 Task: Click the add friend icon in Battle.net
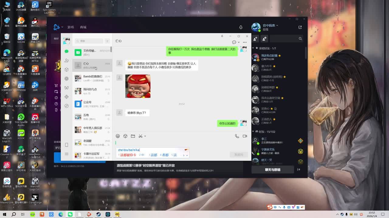click(x=255, y=39)
